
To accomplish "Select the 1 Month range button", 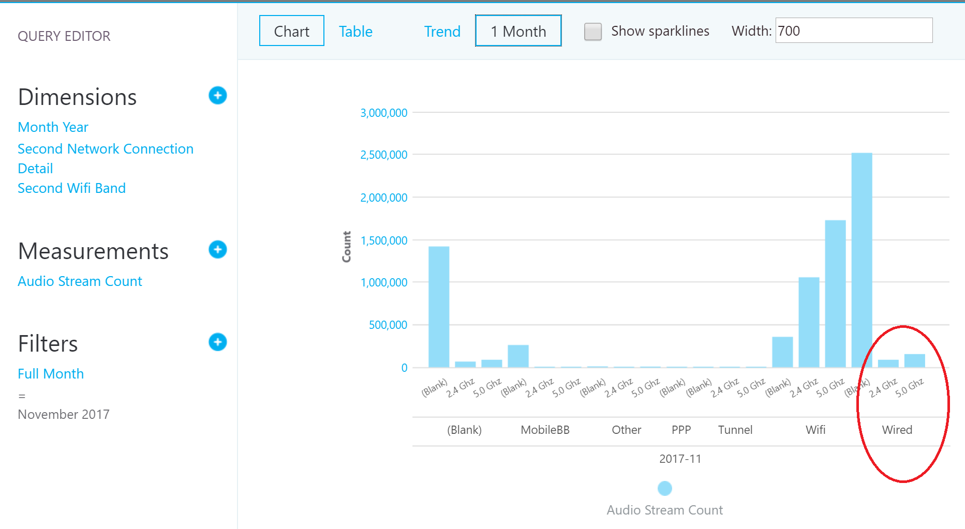I will tap(518, 31).
